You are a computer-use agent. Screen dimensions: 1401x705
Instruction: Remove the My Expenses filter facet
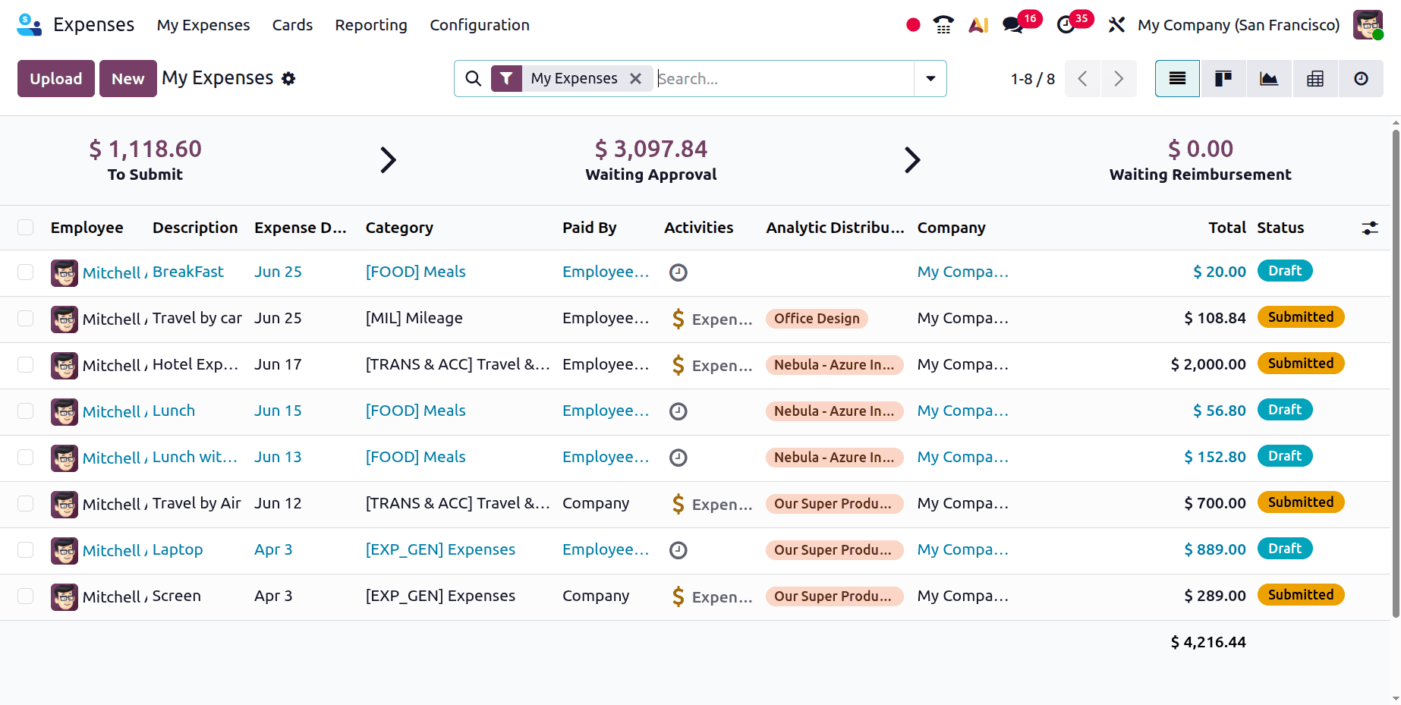pos(636,78)
